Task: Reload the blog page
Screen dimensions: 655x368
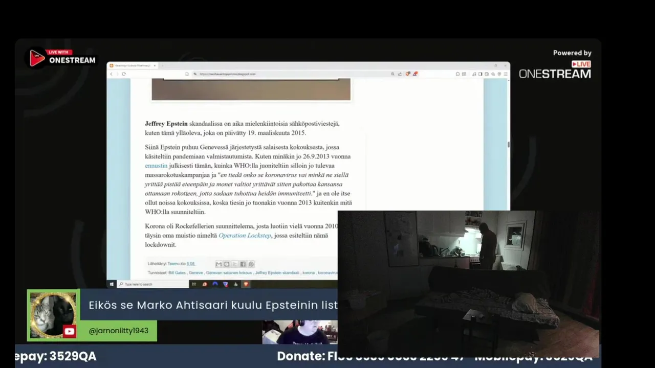Action: (124, 74)
